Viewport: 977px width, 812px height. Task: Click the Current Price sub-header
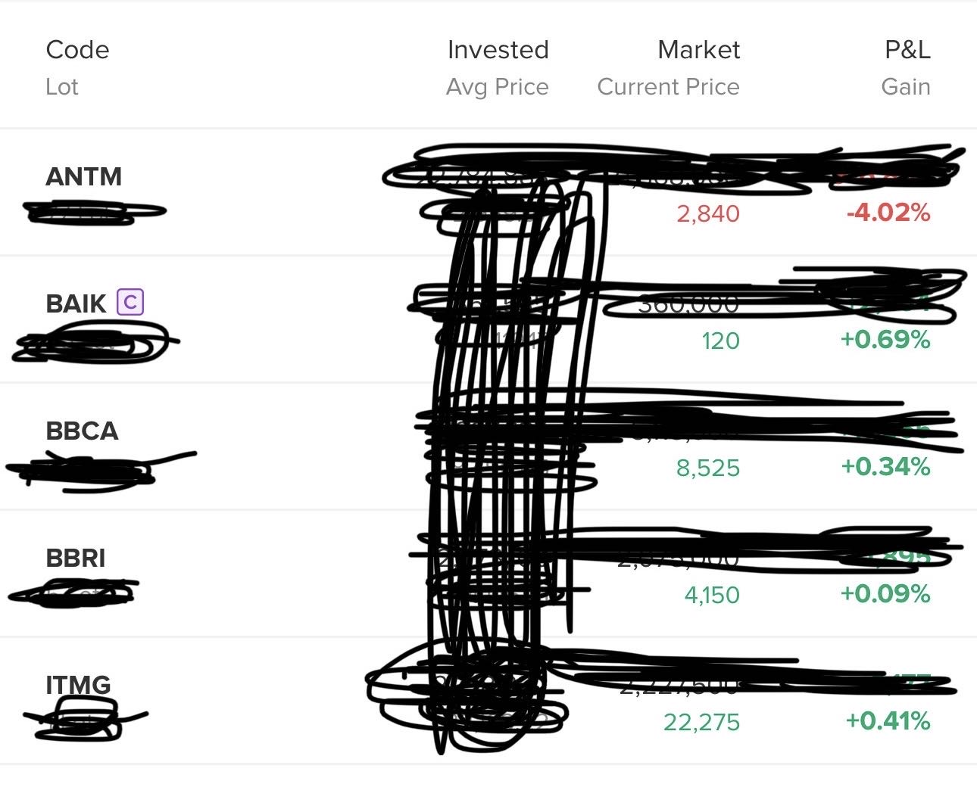pos(668,87)
